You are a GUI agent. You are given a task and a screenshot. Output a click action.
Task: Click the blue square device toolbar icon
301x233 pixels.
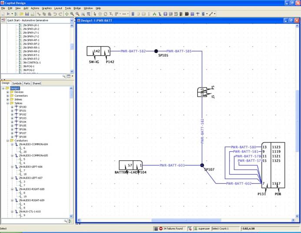point(165,14)
